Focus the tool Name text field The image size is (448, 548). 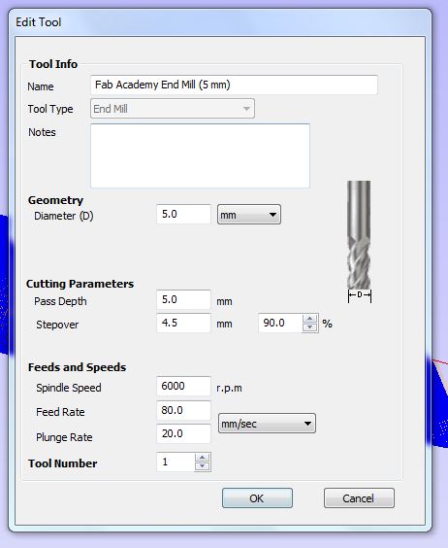[234, 85]
